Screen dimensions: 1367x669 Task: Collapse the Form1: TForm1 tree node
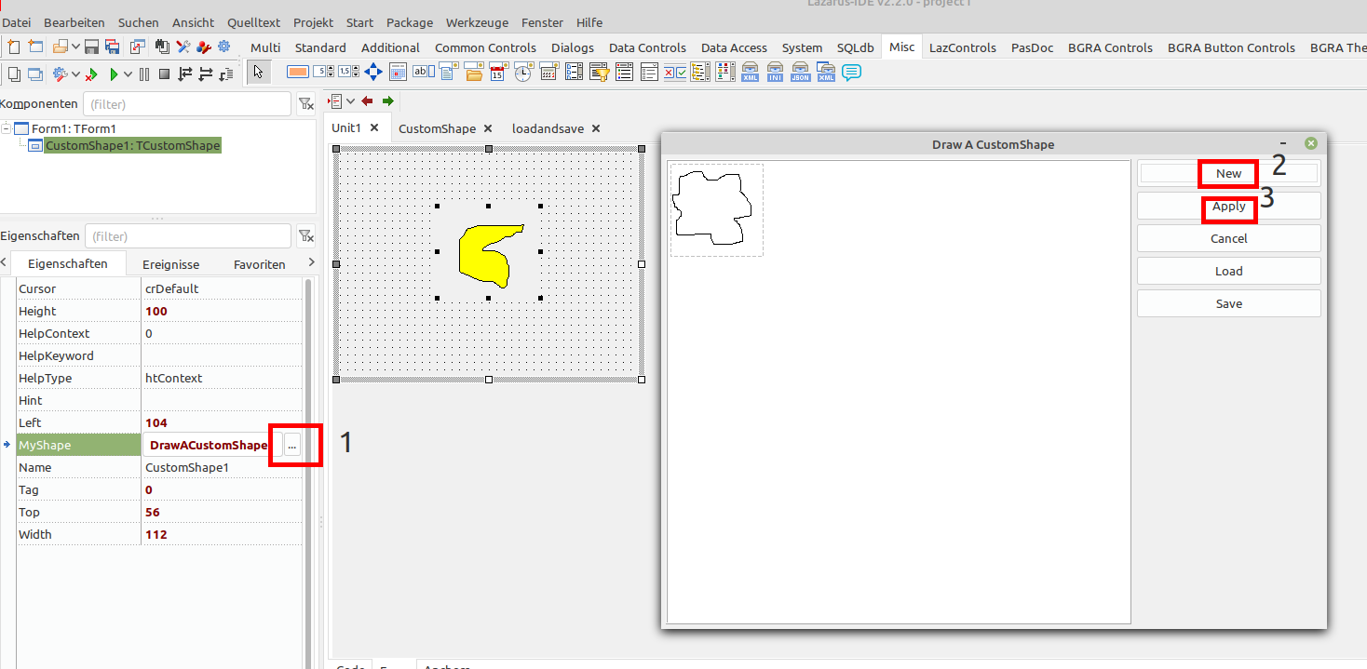pyautogui.click(x=7, y=128)
